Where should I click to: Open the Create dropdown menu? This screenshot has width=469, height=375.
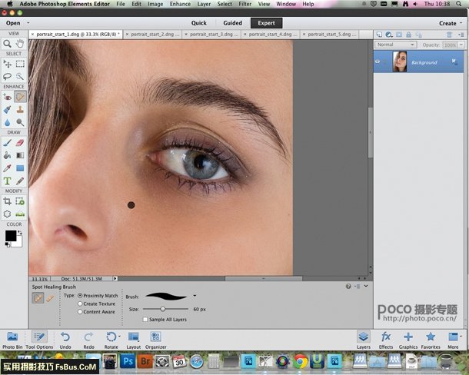450,23
